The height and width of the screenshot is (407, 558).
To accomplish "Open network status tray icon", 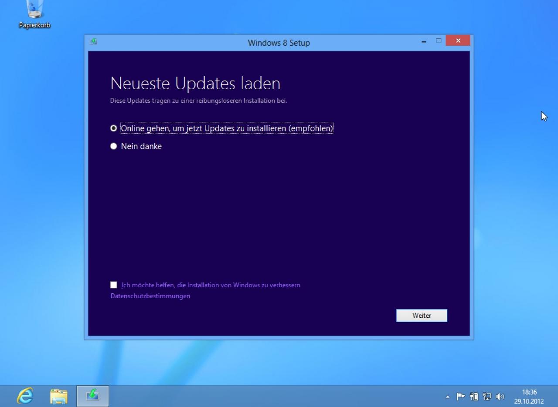I will [x=487, y=397].
